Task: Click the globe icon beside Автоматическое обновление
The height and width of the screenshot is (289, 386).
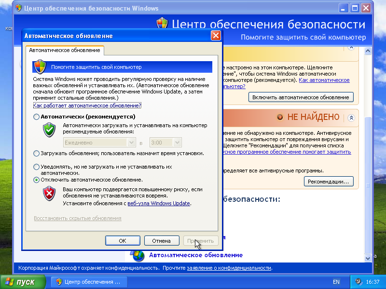Action: [137, 255]
